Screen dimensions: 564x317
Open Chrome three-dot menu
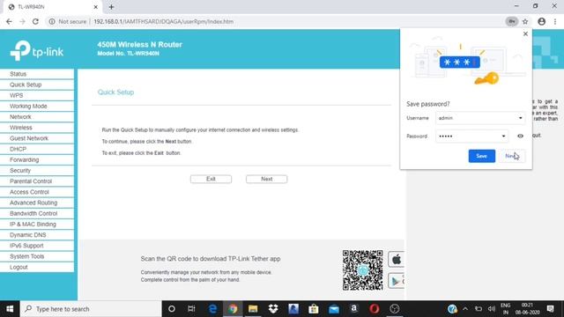555,21
